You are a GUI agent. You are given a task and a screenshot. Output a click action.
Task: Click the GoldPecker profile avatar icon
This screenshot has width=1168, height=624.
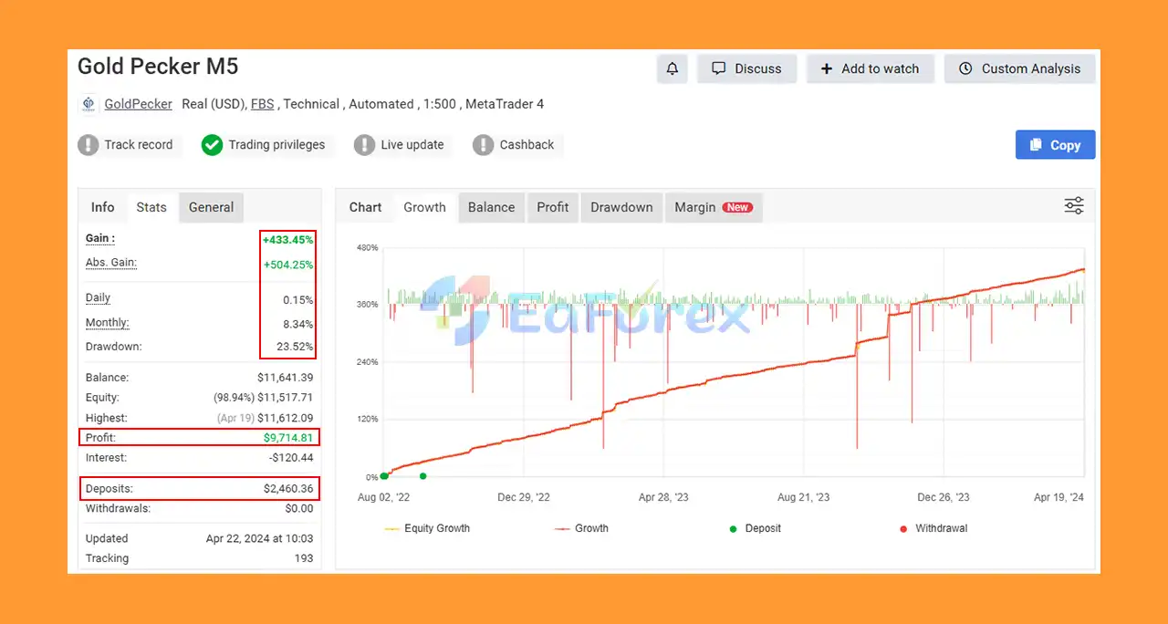coord(89,104)
